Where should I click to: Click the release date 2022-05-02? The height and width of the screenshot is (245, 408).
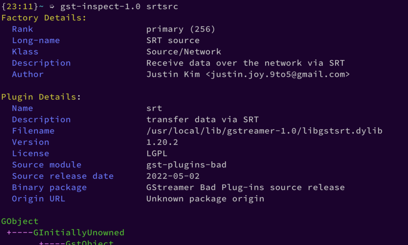(x=173, y=176)
